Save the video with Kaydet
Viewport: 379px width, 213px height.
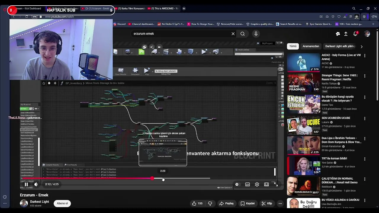(248, 203)
